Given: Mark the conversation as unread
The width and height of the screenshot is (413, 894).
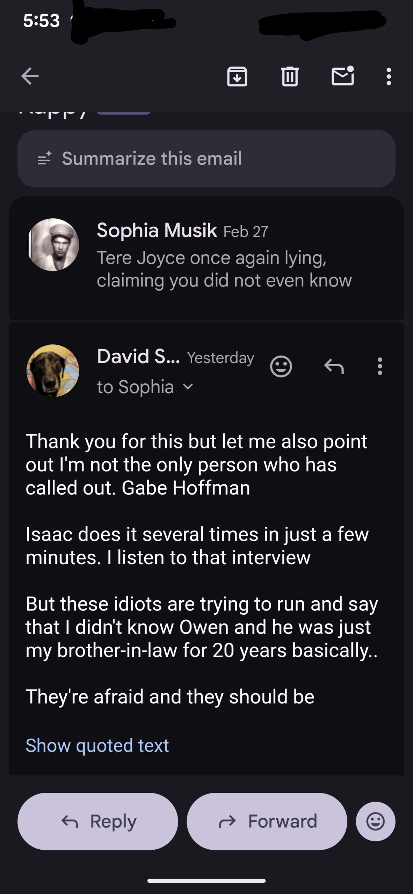Looking at the screenshot, I should pos(342,76).
